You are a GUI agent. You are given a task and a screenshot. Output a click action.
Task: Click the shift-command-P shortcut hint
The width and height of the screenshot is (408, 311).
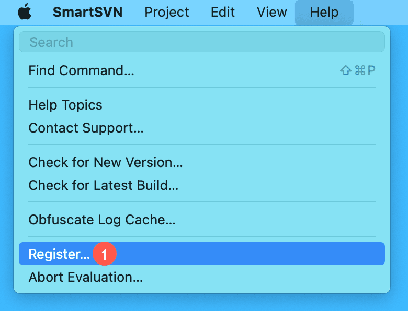click(358, 70)
